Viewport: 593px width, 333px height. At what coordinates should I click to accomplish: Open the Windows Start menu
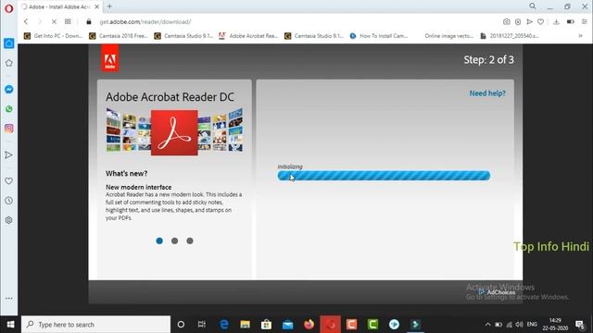point(10,325)
